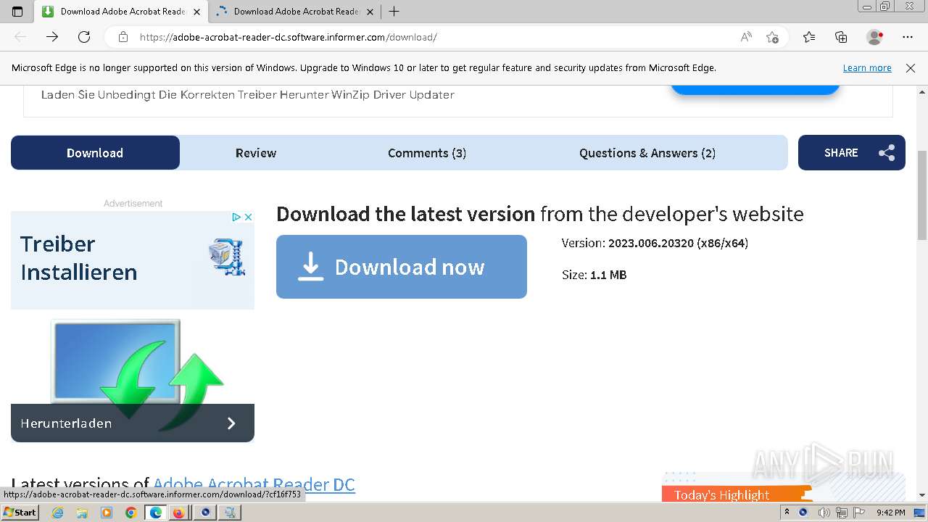Click the volume speaker tray icon

coord(822,513)
